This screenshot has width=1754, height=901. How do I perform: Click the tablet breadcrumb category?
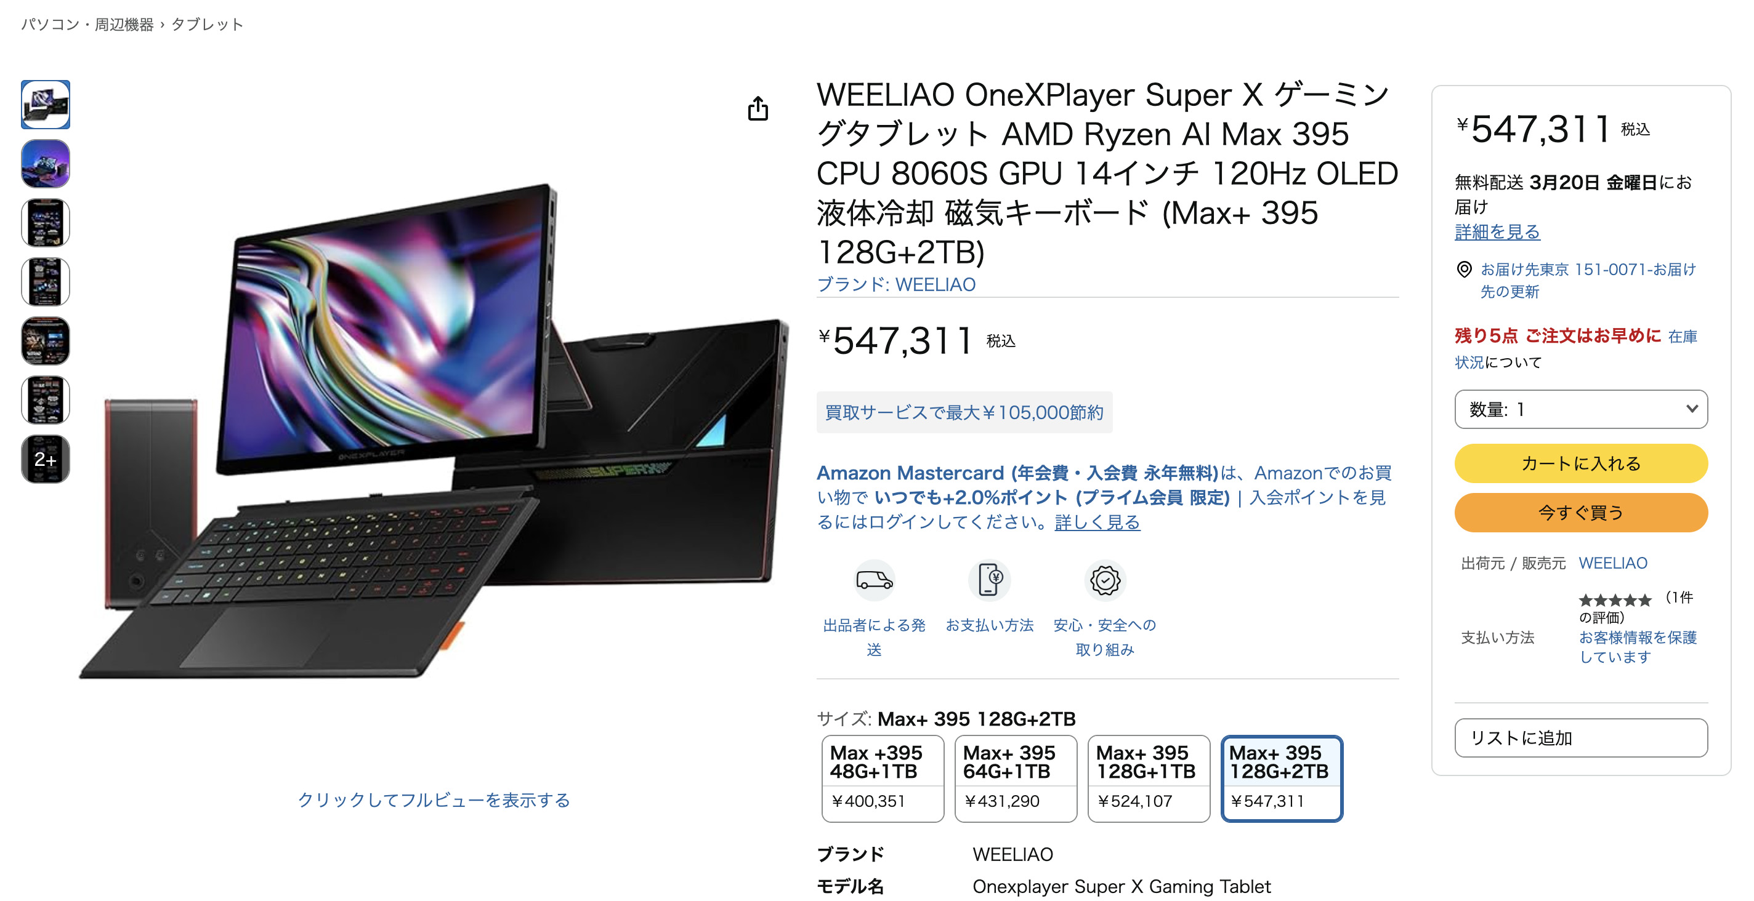coord(207,25)
